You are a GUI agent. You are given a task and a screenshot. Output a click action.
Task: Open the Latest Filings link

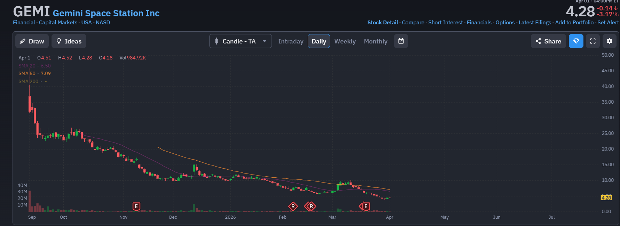tap(535, 23)
